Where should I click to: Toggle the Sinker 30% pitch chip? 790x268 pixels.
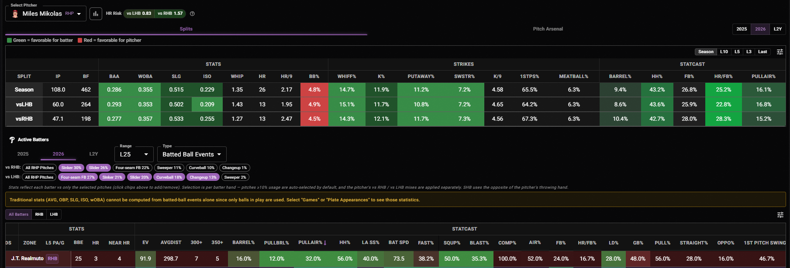[71, 168]
